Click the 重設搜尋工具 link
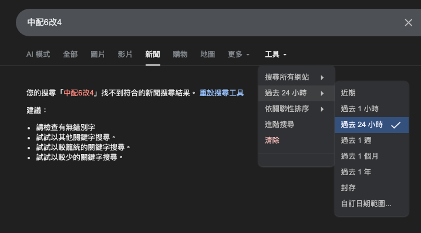Screen dimensions: 421x233 (x=221, y=93)
